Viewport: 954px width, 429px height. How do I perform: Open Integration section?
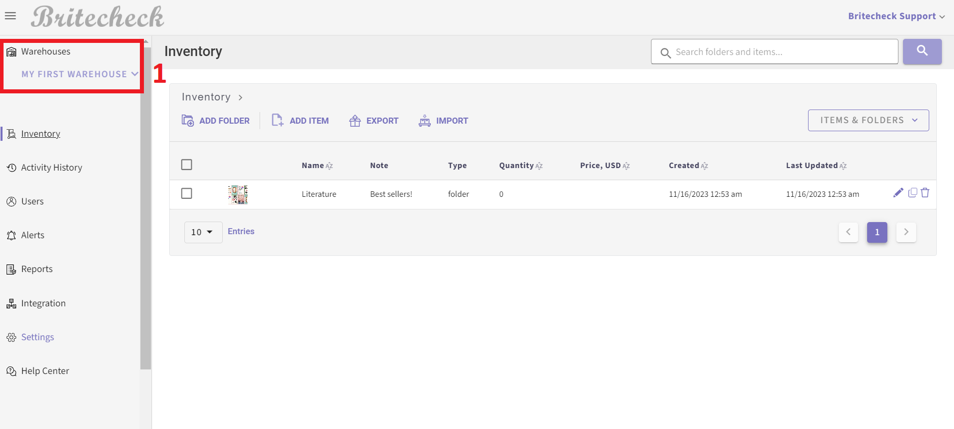point(43,303)
